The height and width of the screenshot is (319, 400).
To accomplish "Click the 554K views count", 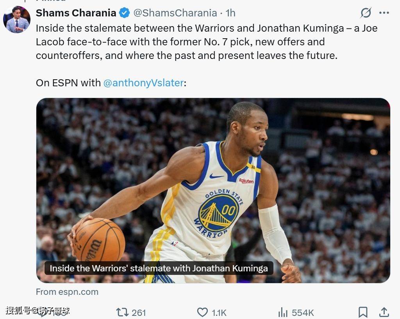I will [303, 312].
